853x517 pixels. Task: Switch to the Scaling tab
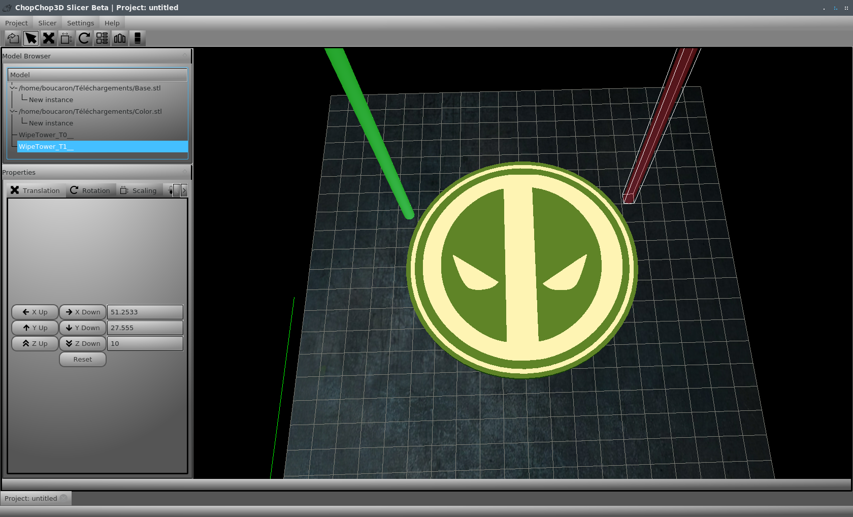(x=139, y=190)
